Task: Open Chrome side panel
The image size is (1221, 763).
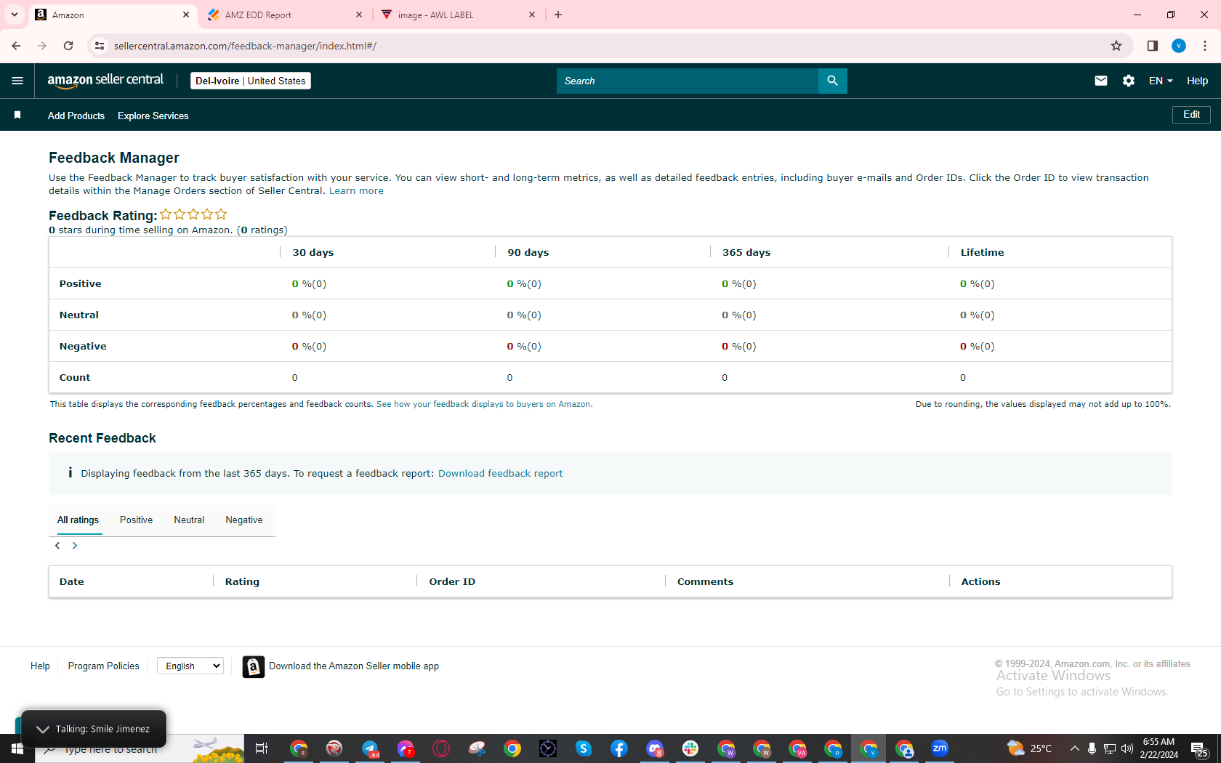Action: click(x=1153, y=46)
